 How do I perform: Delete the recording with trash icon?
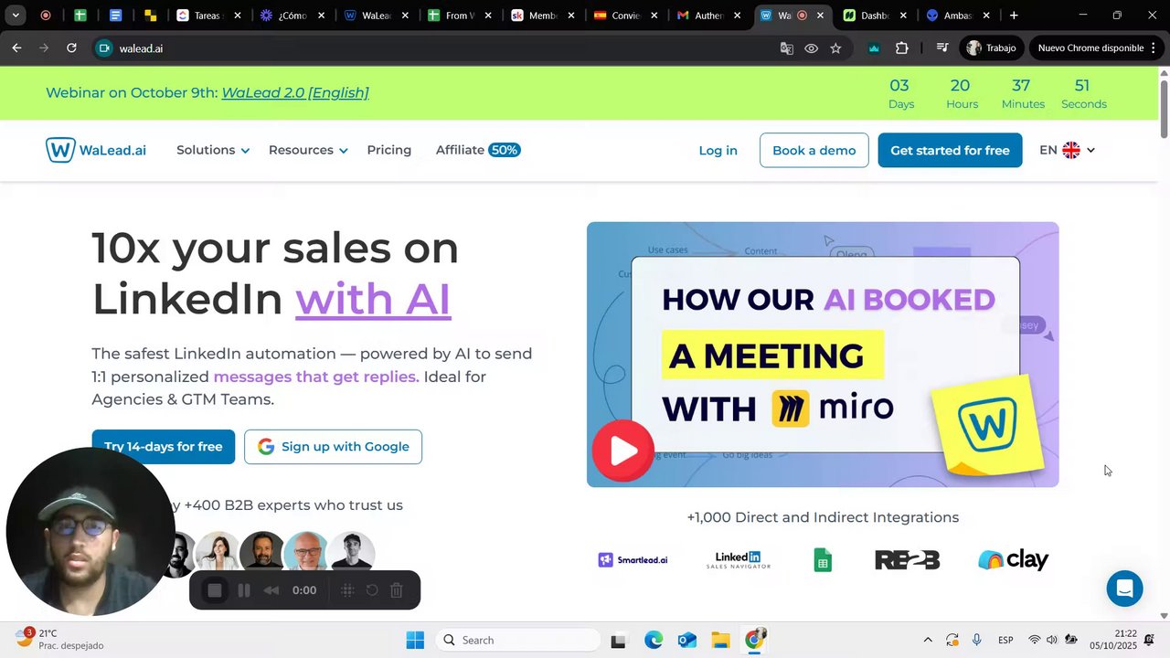pyautogui.click(x=397, y=590)
